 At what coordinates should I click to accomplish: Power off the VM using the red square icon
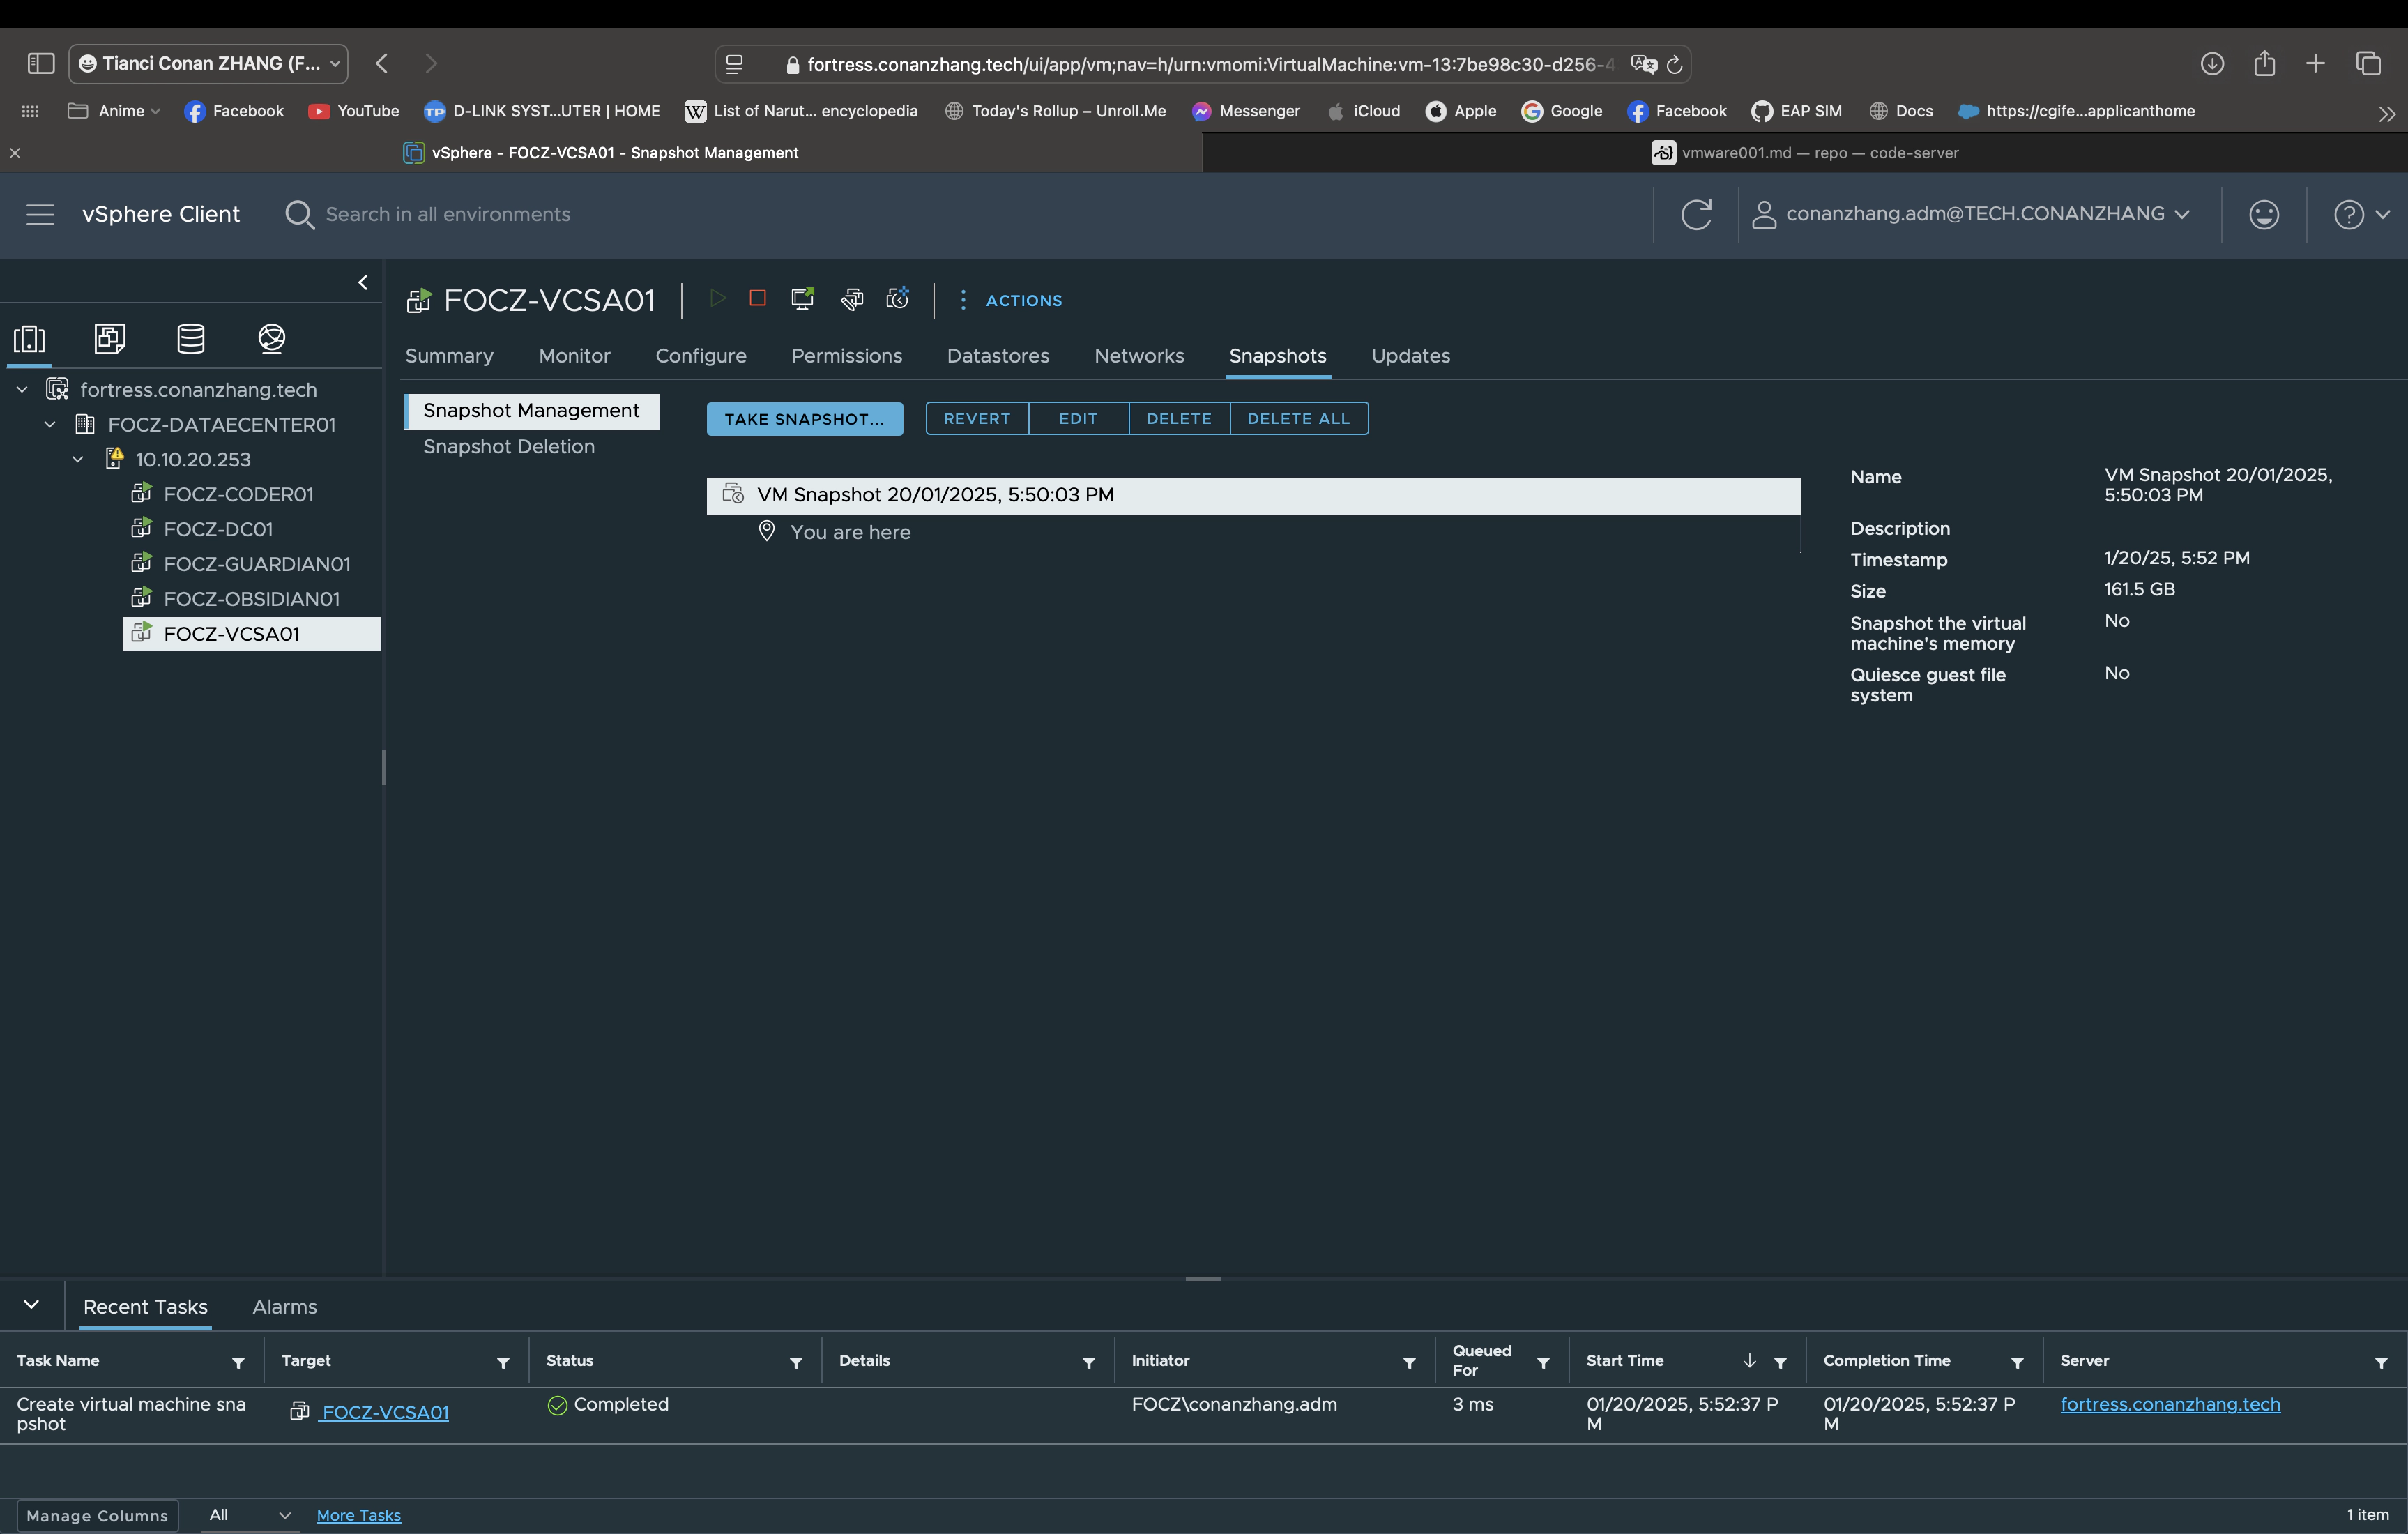click(757, 298)
